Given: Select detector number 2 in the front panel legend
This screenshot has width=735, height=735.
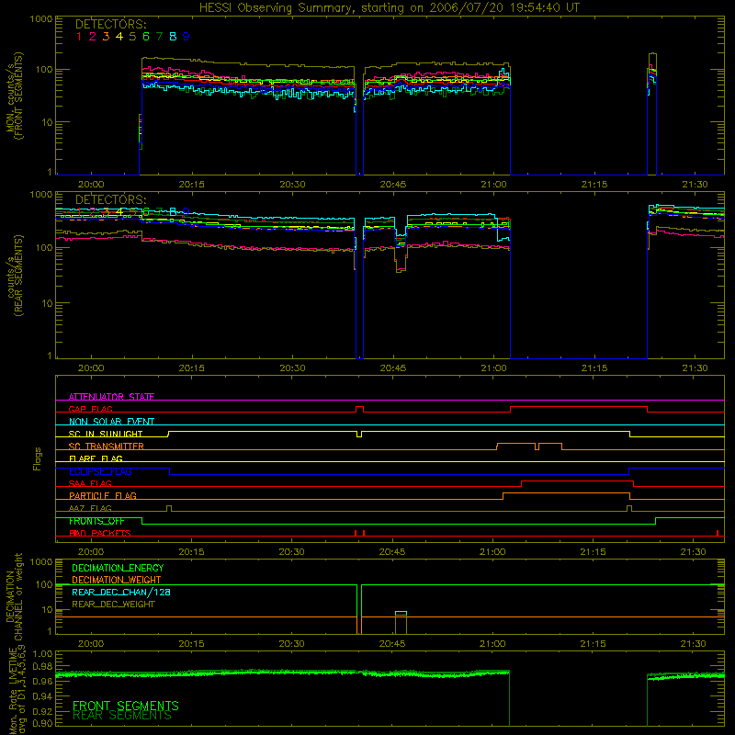Looking at the screenshot, I should tap(93, 37).
